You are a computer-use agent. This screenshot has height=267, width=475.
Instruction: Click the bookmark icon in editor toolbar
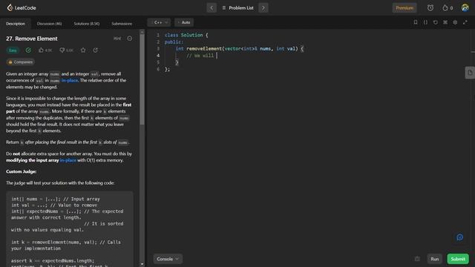tap(416, 22)
